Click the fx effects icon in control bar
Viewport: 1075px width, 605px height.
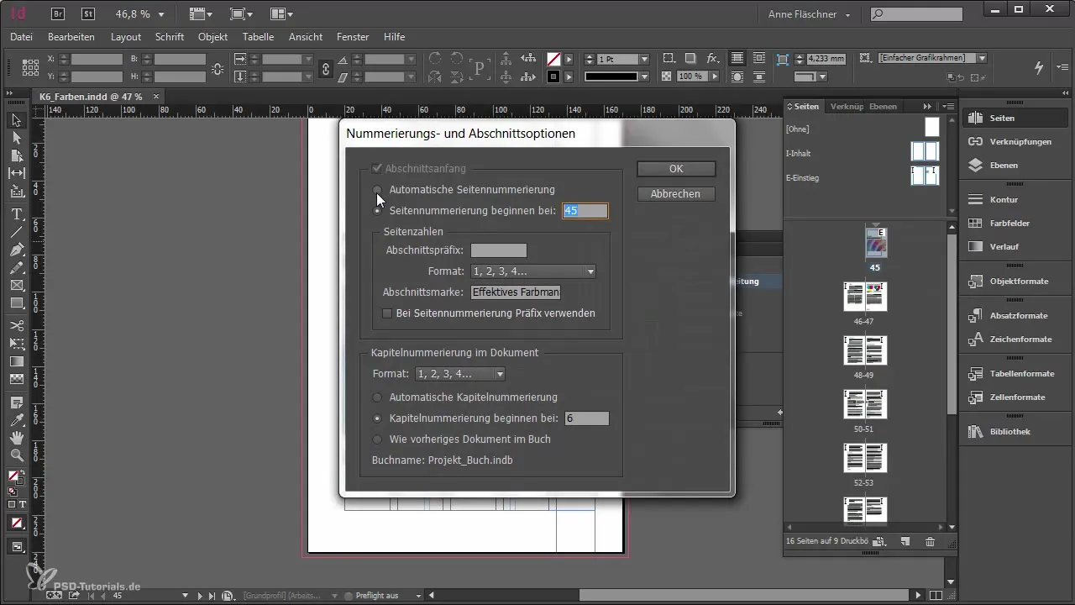click(x=712, y=59)
